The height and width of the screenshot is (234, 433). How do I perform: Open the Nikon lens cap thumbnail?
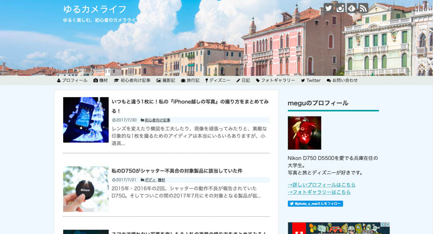pos(86,189)
